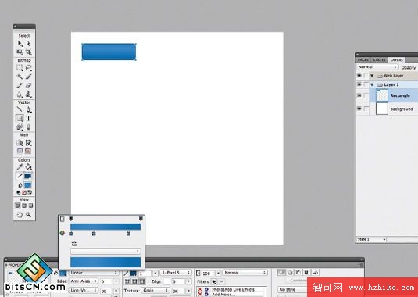Open the Grain texture dropdown
Screen dimensions: 418x297
point(155,290)
